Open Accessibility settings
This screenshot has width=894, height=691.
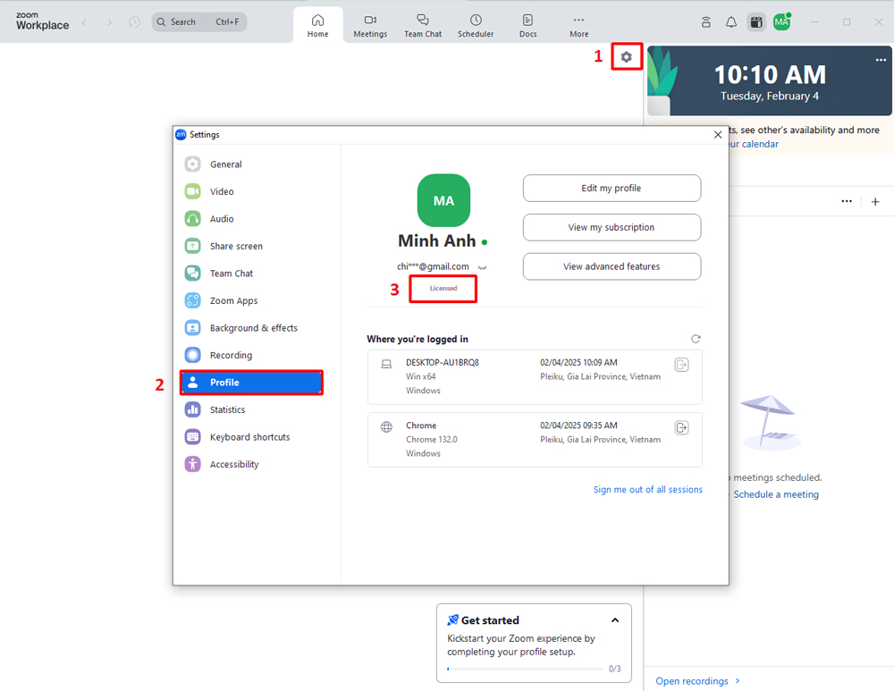pos(251,464)
